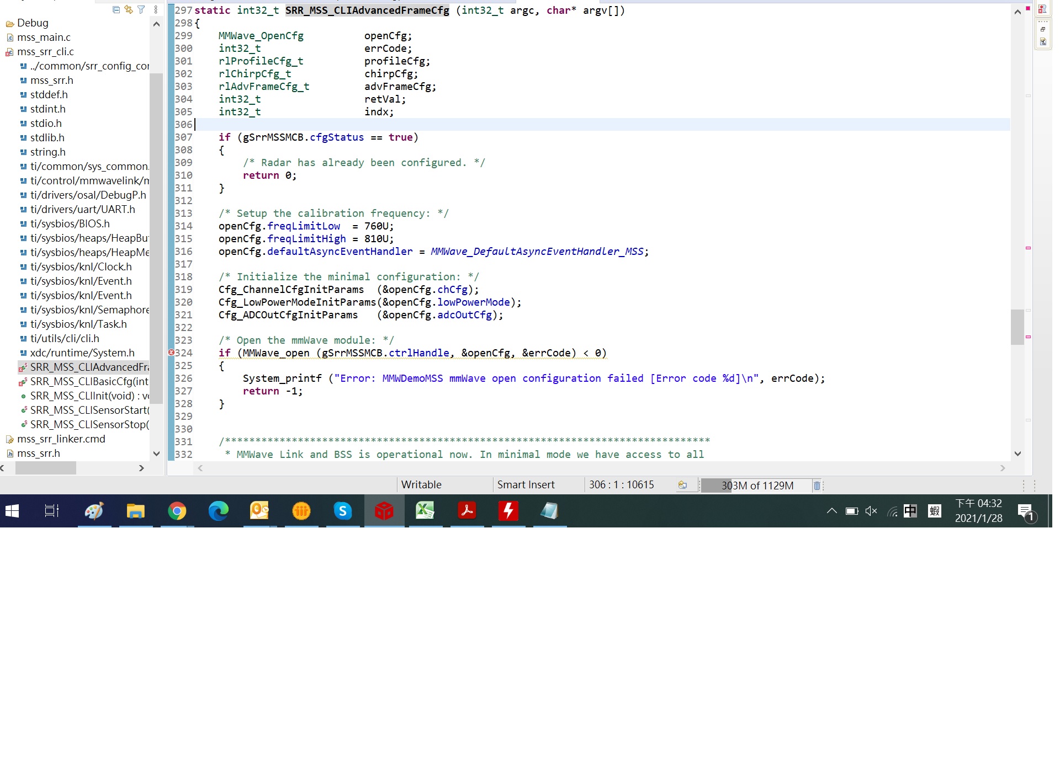Open the Debug folder
The height and width of the screenshot is (768, 1060).
28,23
